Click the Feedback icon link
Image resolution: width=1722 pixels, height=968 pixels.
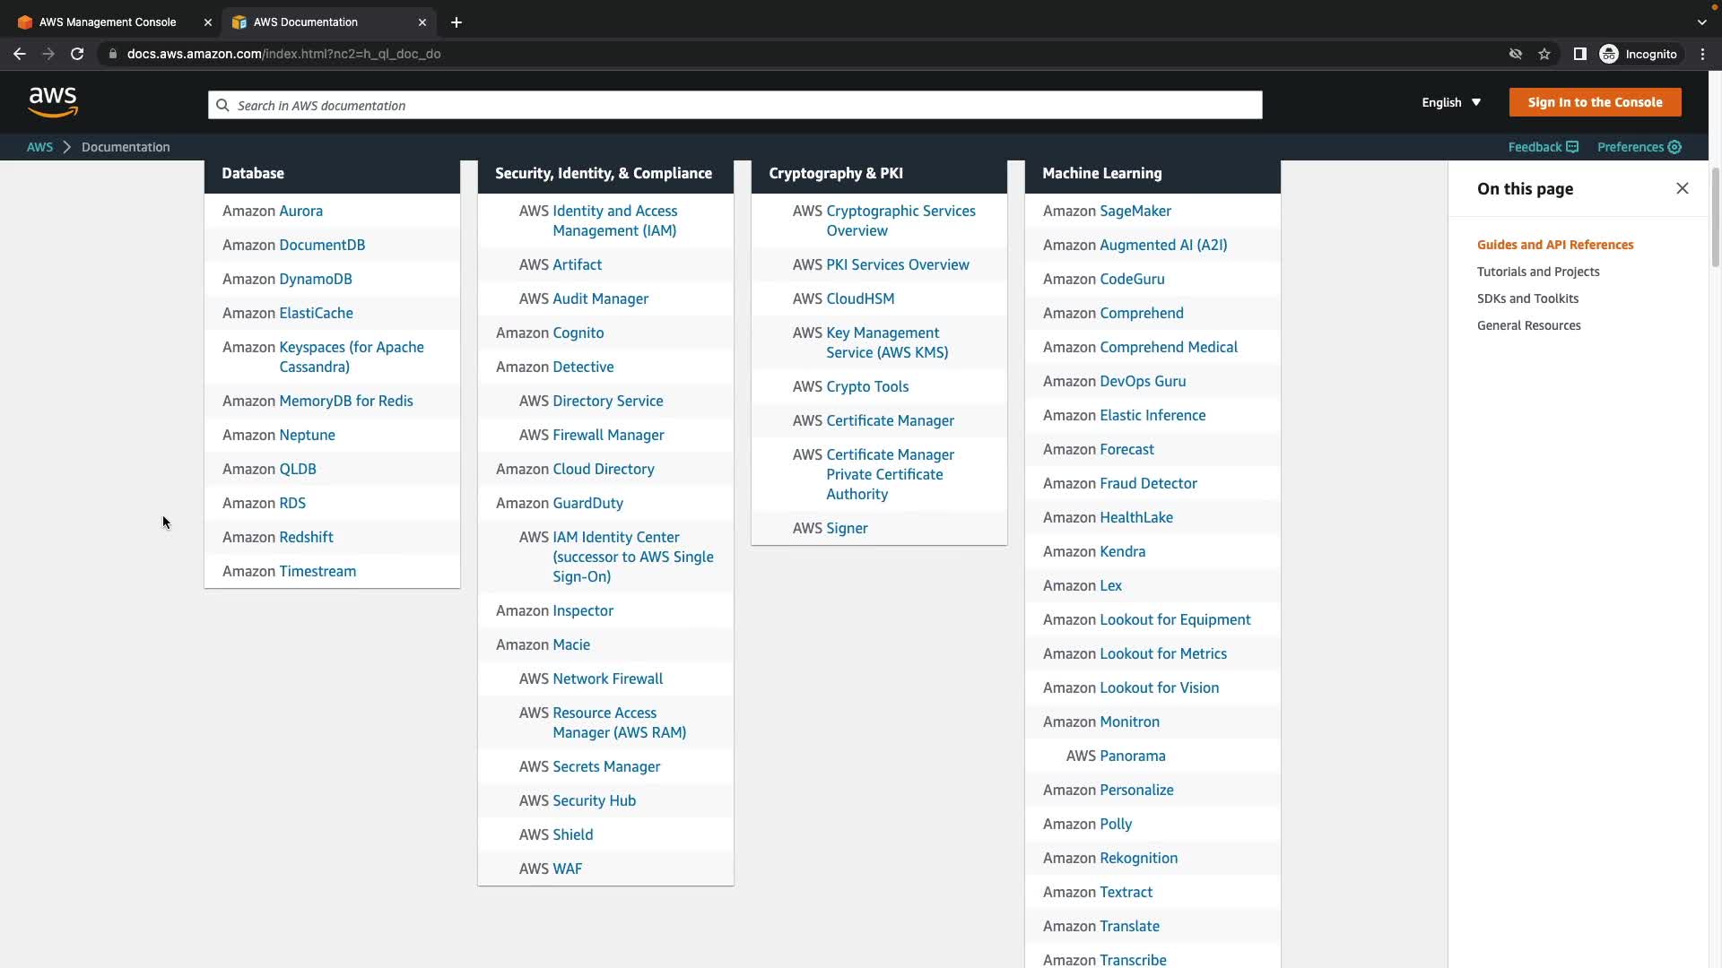click(x=1571, y=147)
